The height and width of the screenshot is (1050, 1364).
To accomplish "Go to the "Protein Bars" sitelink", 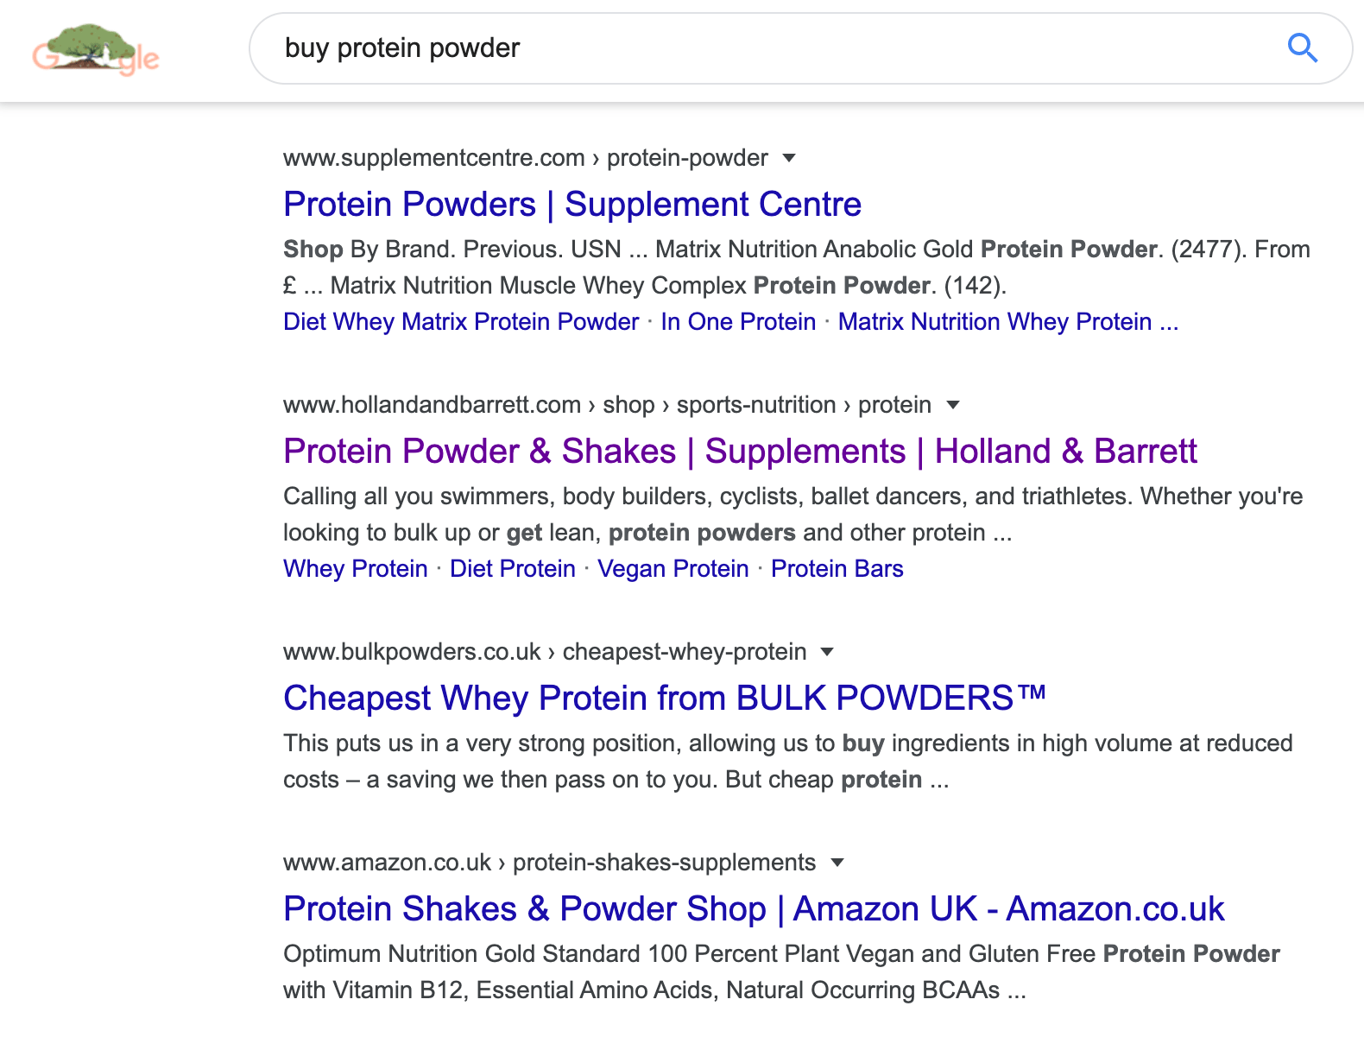I will (x=837, y=569).
